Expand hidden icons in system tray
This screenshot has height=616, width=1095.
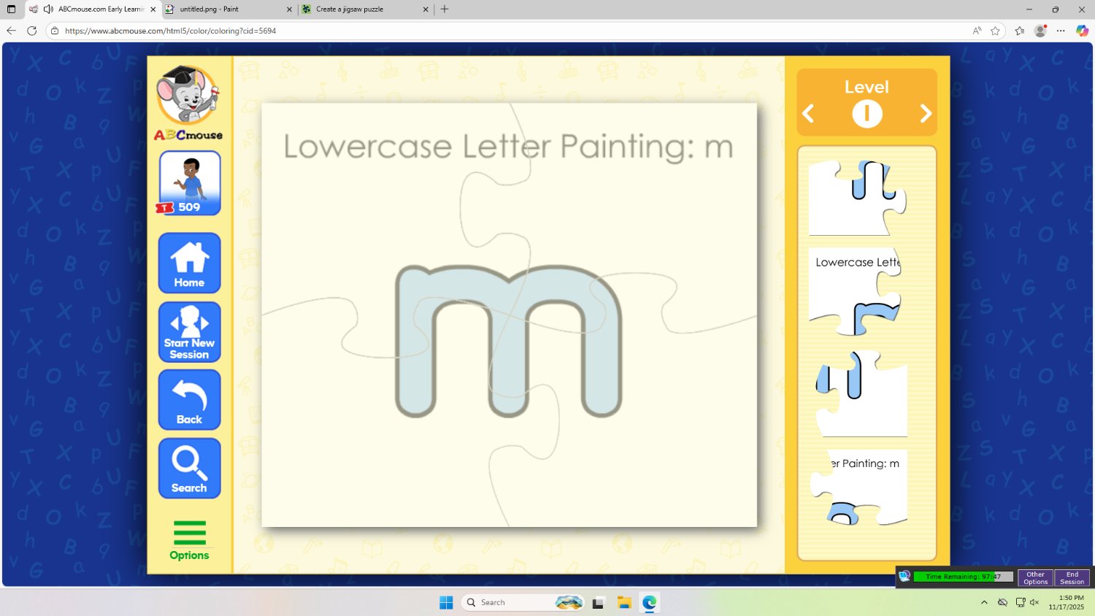point(984,602)
